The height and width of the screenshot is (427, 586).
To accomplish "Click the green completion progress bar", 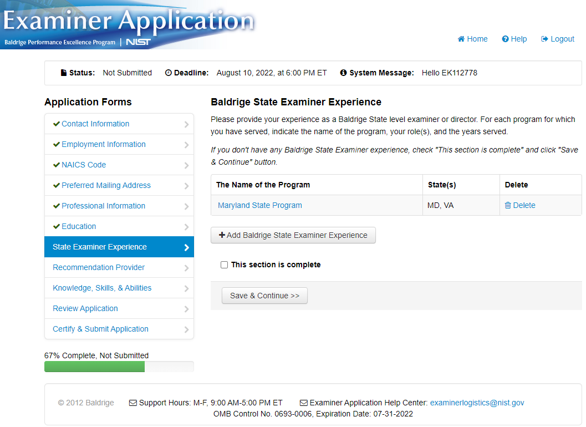I will click(94, 367).
